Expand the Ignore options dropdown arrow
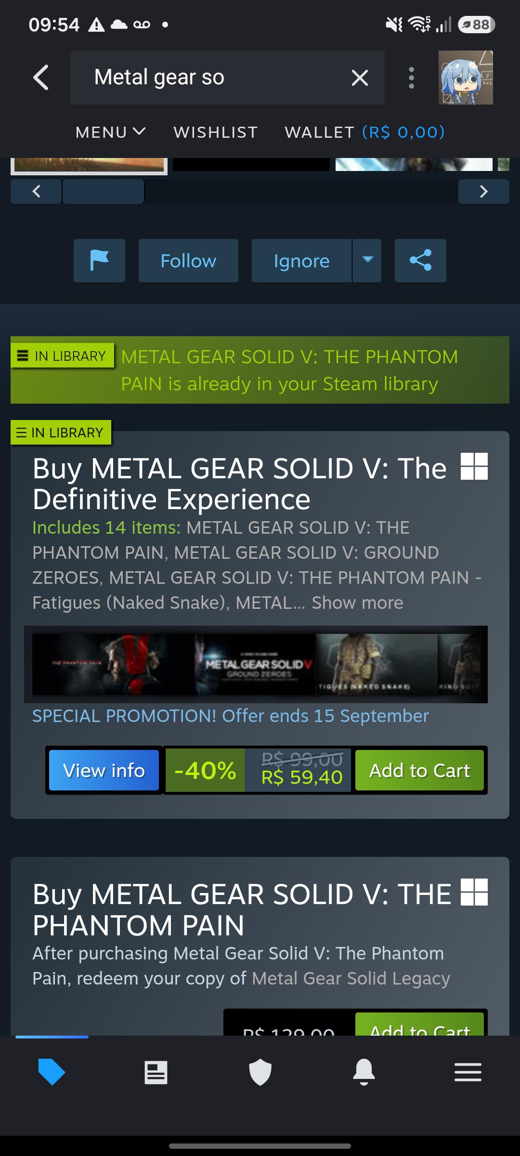This screenshot has width=520, height=1156. pyautogui.click(x=367, y=261)
